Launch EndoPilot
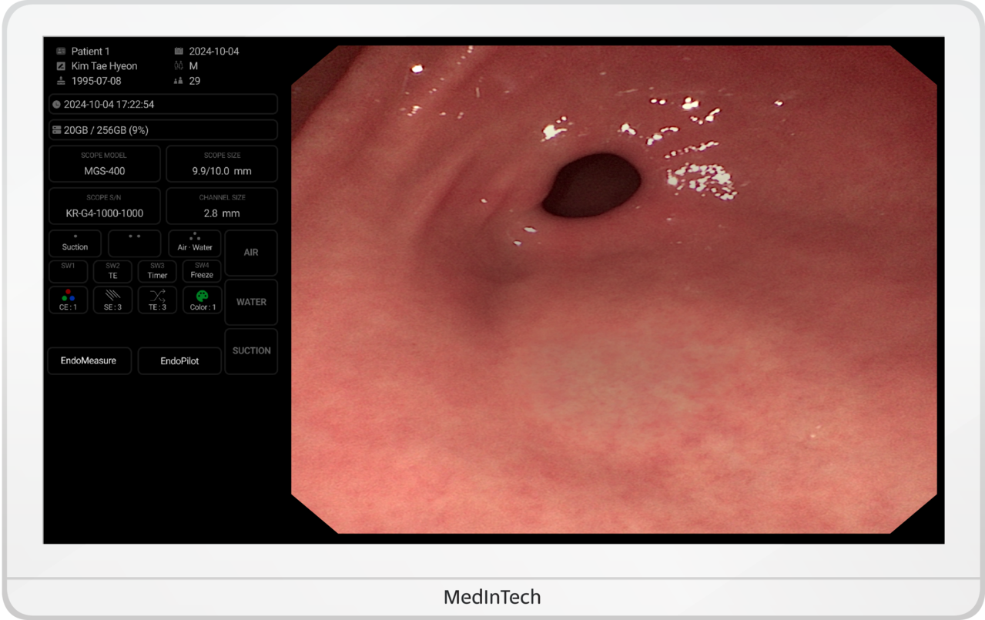Image resolution: width=985 pixels, height=620 pixels. pos(179,360)
